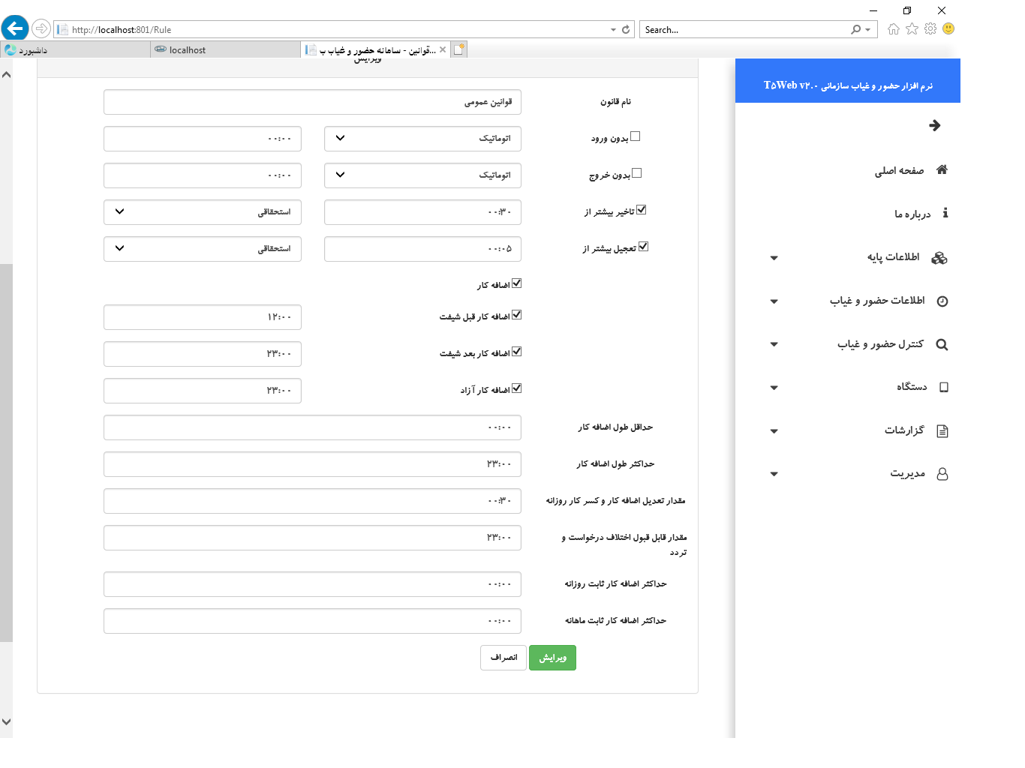
Task: Uncheck the تعجیل بیشتر از checkbox
Action: point(643,246)
